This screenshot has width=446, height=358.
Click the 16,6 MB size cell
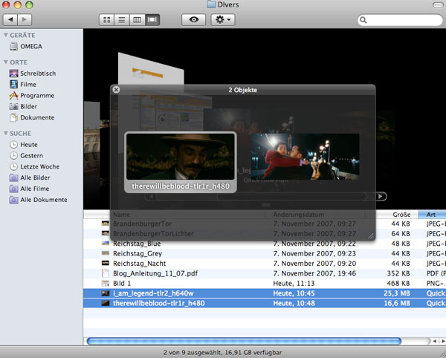[x=397, y=303]
